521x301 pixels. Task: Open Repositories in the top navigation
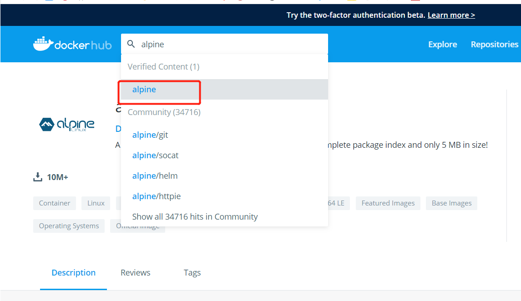tap(494, 44)
